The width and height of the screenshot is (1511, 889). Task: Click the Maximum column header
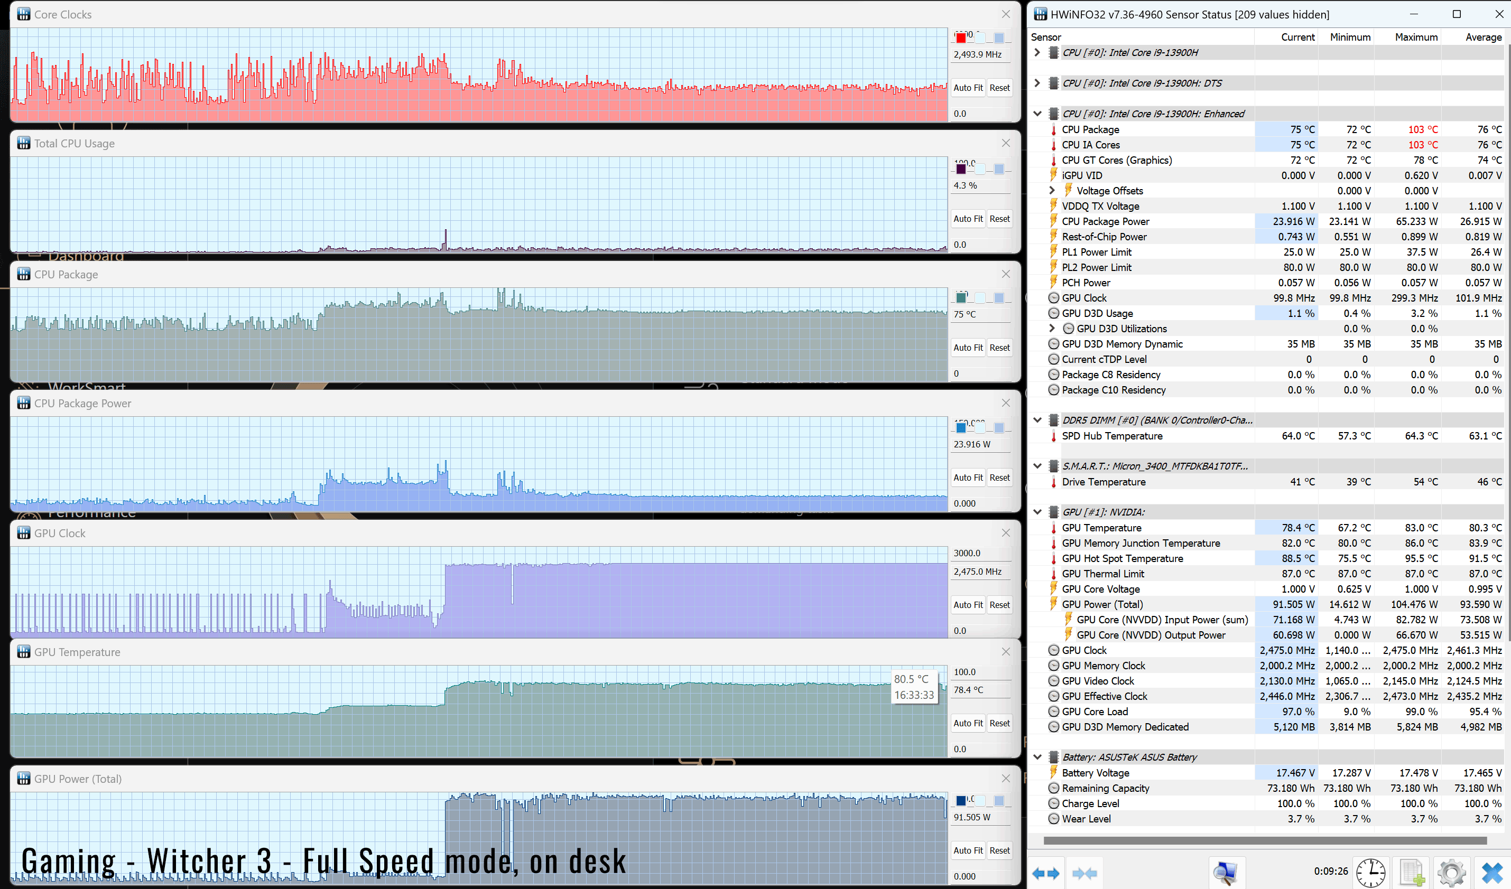coord(1407,37)
